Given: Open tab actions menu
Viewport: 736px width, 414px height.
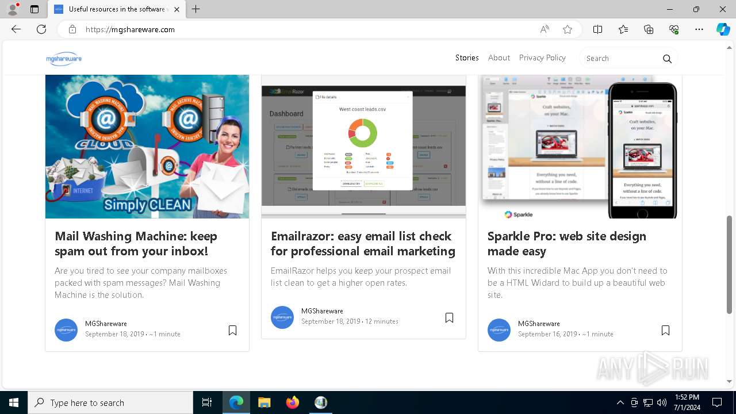Looking at the screenshot, I should pyautogui.click(x=34, y=9).
